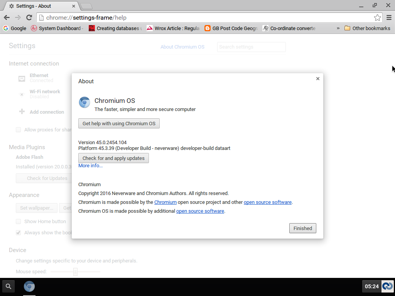Image resolution: width=395 pixels, height=296 pixels.
Task: Open the About Chromium OS link
Action: (x=182, y=47)
